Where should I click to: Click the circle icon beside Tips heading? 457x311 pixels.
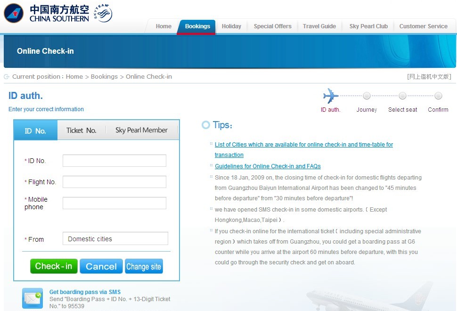205,125
